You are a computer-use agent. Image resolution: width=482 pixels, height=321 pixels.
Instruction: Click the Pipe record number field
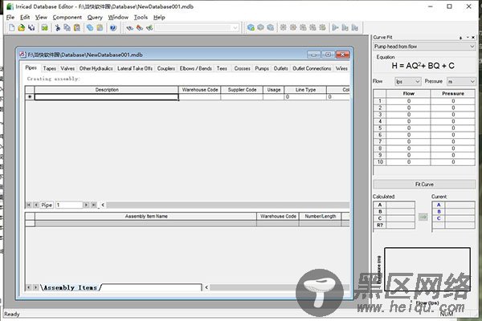[69, 205]
